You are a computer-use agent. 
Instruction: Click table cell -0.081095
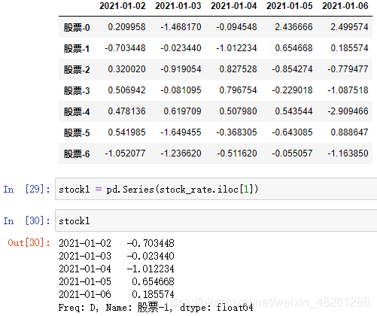[x=181, y=90]
